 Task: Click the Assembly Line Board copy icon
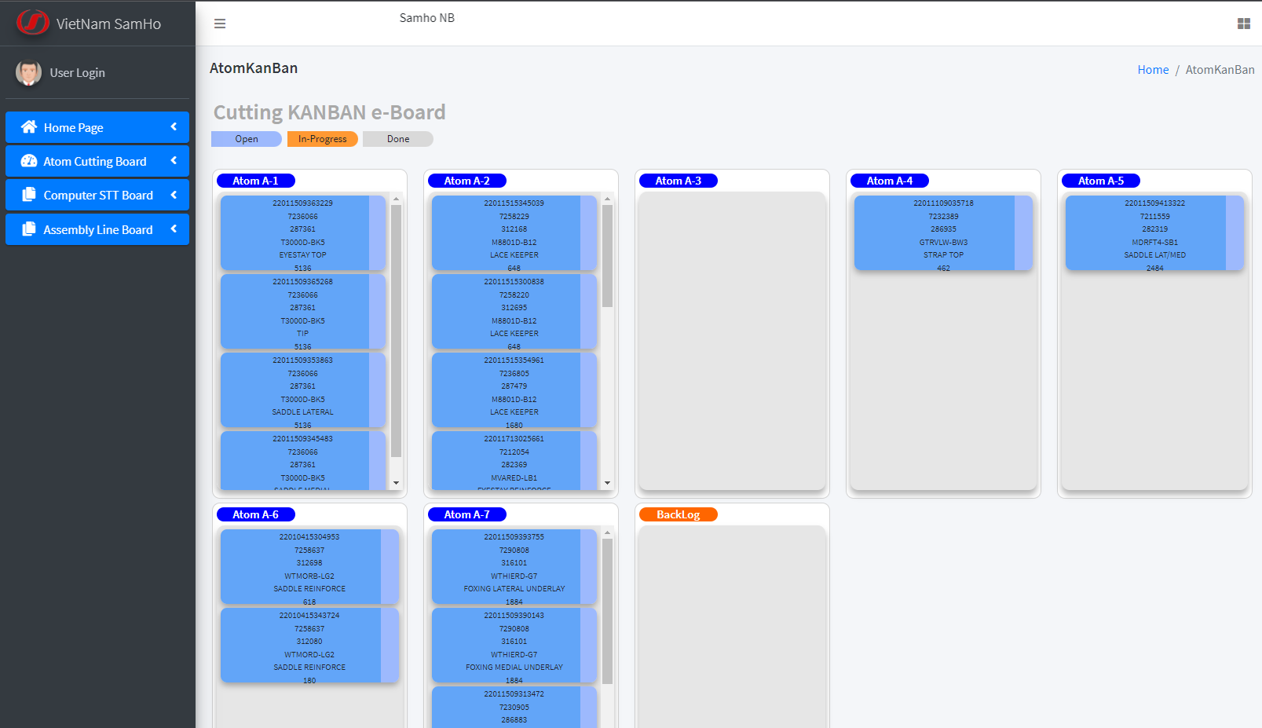coord(29,229)
